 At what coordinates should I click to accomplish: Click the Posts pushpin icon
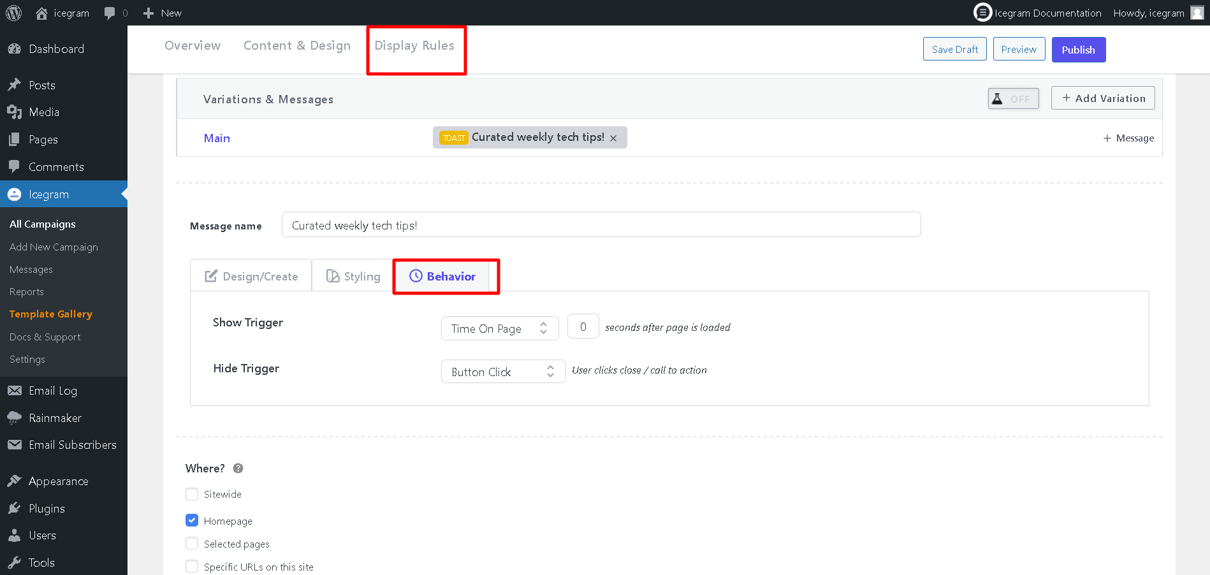click(15, 85)
